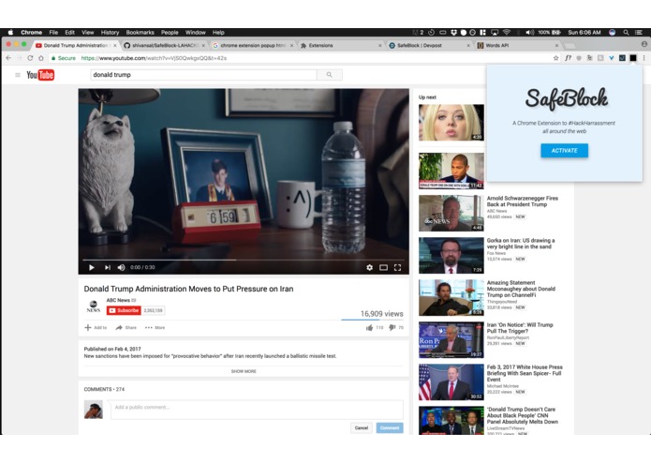The image size is (651, 463).
Task: Open Iran 'On Notice' video link
Action: tap(520, 328)
